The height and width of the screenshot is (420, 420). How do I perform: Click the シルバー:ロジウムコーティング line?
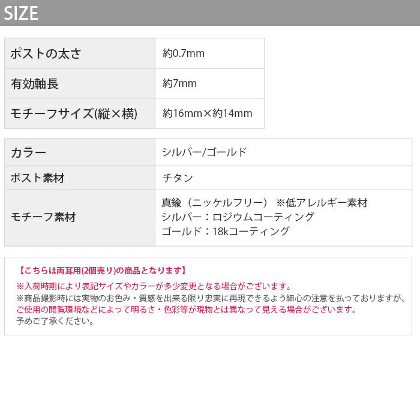coord(238,217)
